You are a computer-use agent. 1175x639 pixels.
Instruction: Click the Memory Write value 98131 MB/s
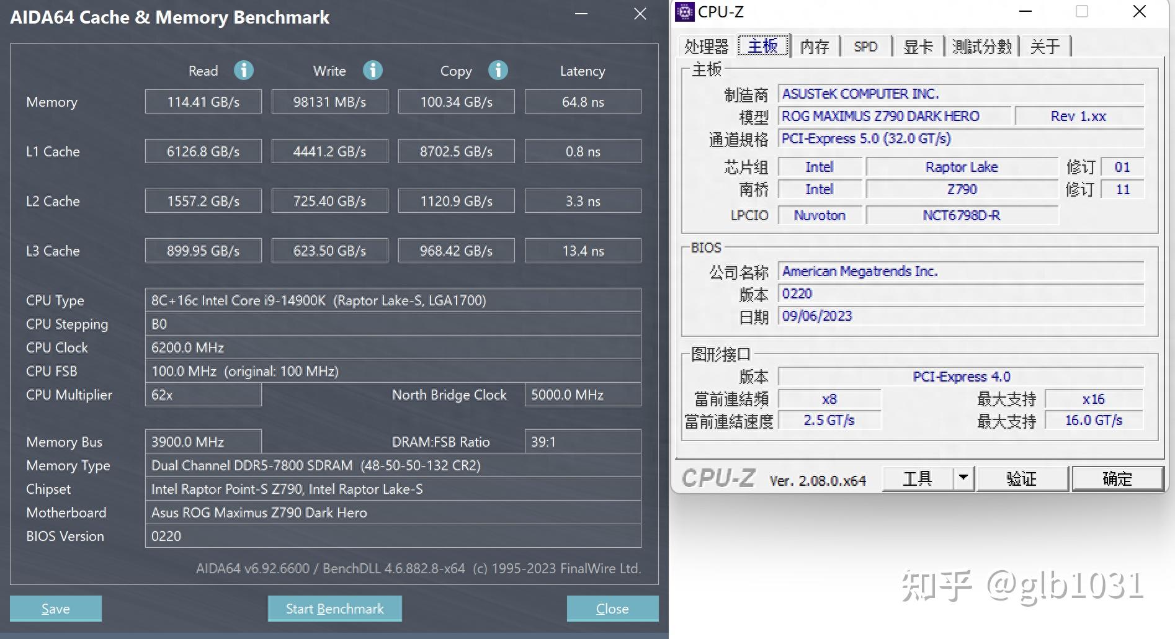(330, 102)
